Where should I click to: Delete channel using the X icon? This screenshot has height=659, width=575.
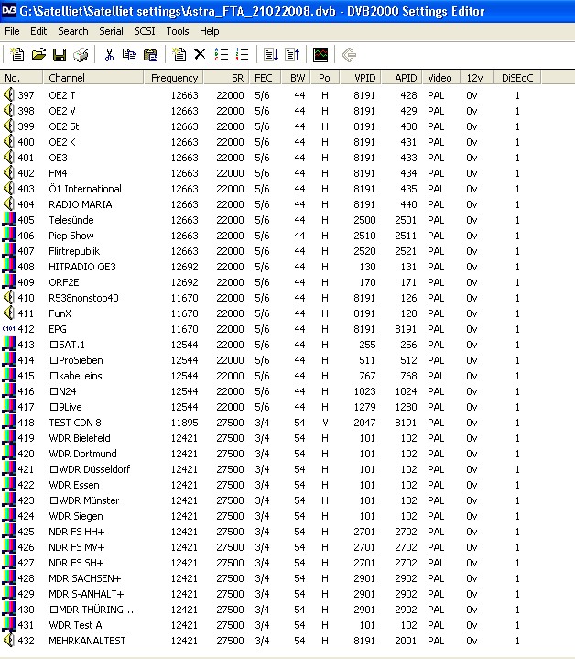pos(201,55)
